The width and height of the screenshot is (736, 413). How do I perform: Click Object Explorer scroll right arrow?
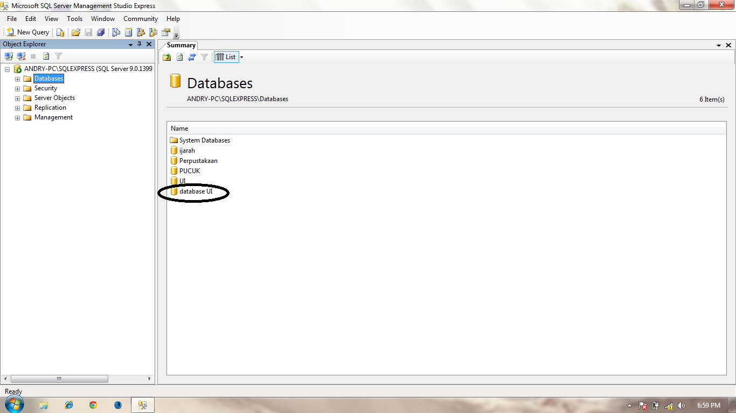coord(150,379)
